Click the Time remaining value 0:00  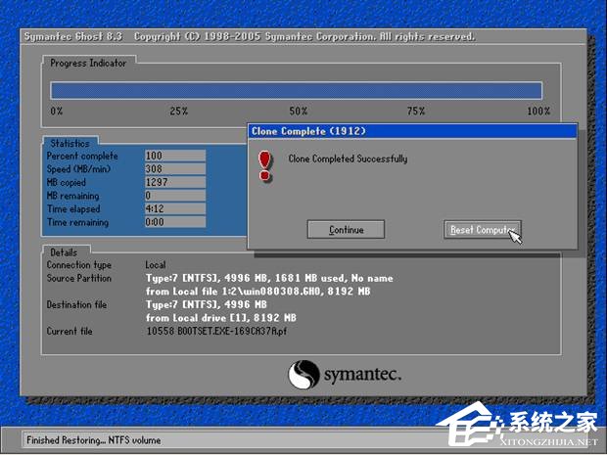[174, 223]
